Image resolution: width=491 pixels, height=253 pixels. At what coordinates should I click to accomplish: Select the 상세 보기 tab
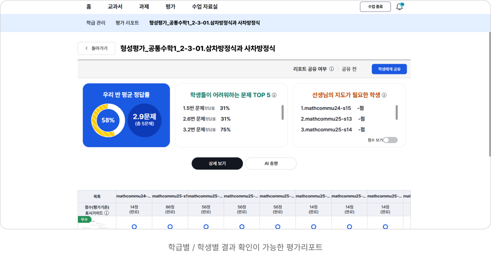217,163
